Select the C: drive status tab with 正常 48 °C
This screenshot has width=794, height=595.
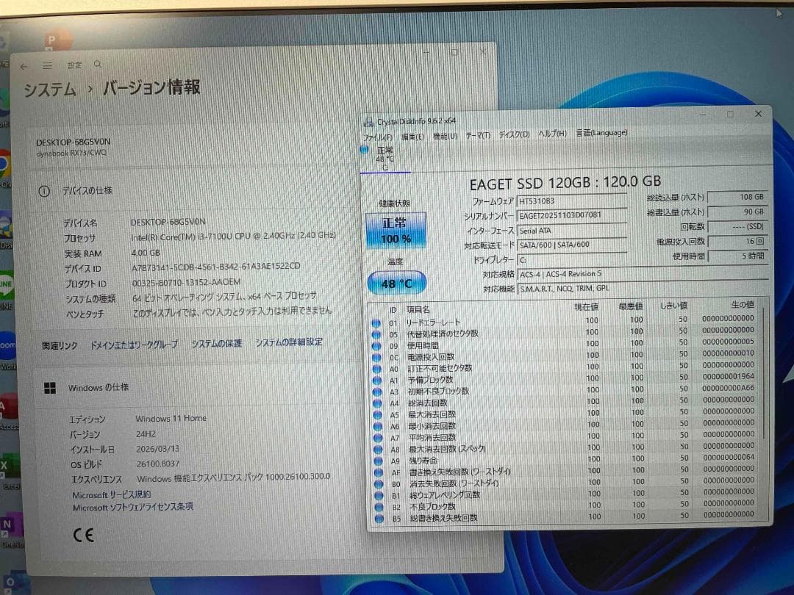click(385, 159)
